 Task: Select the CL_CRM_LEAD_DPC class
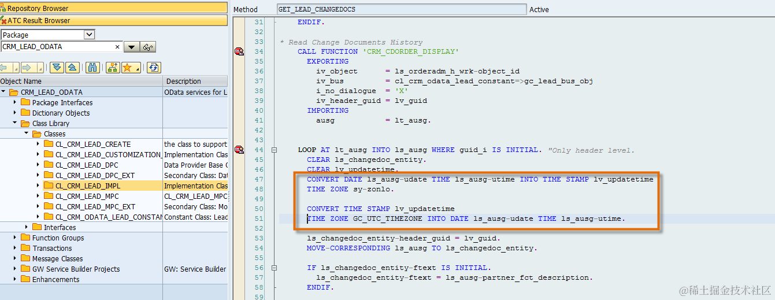pyautogui.click(x=87, y=165)
